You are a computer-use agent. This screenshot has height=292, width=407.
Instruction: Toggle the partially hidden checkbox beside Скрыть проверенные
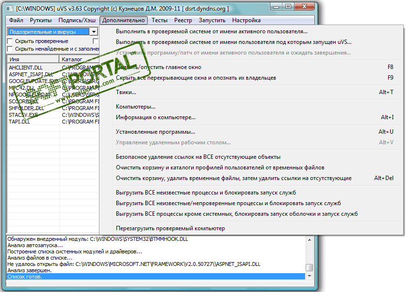(96, 41)
